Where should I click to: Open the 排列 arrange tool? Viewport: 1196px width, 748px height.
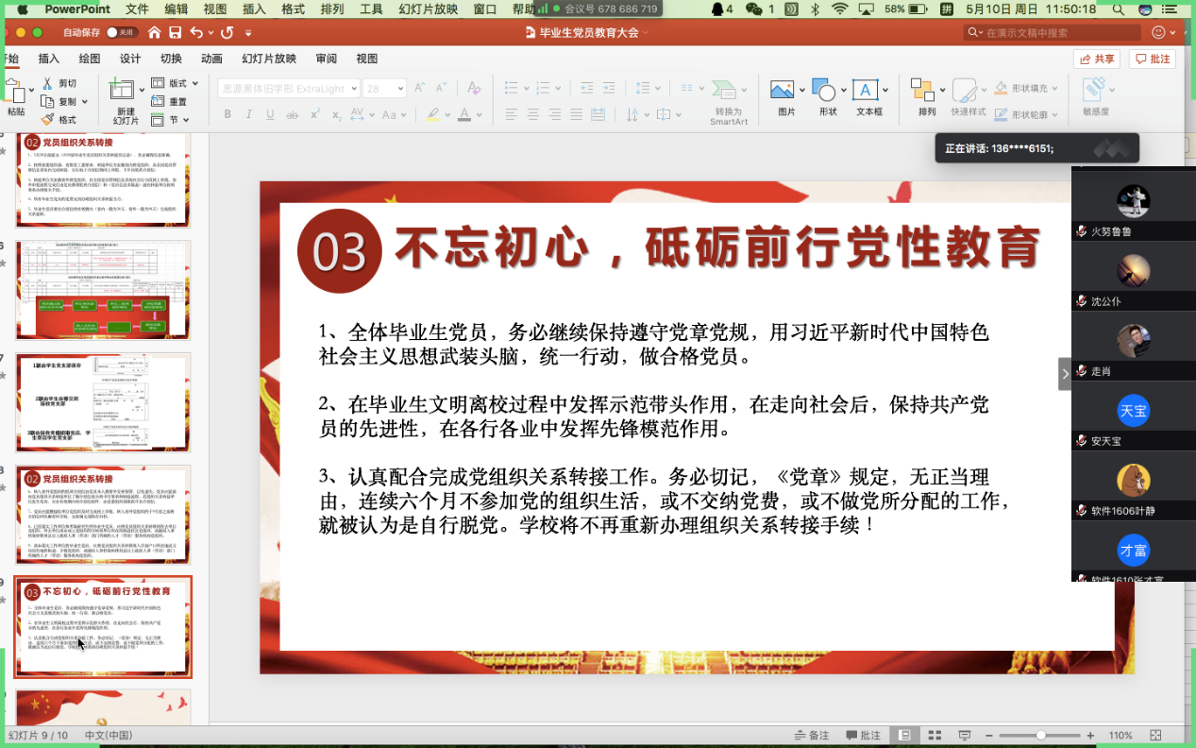(x=922, y=92)
